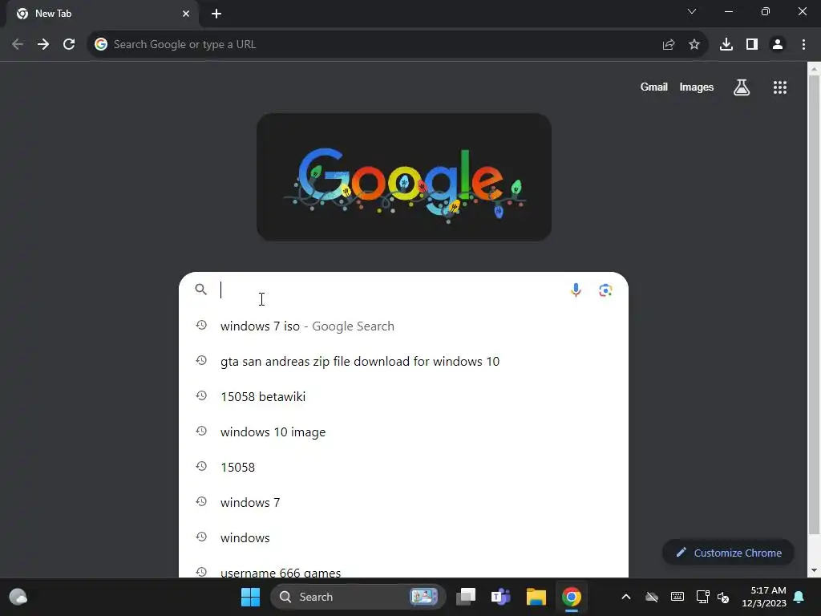Open File Explorer from taskbar
This screenshot has height=616, width=821.
click(536, 597)
